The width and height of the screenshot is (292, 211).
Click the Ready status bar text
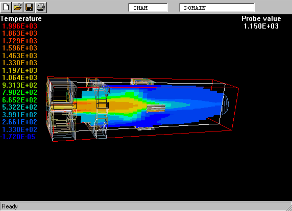(x=10, y=206)
